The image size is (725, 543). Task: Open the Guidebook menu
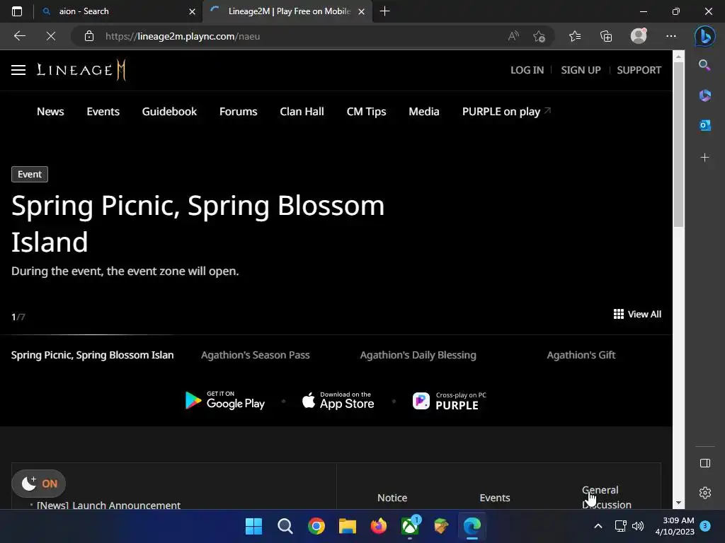(169, 111)
